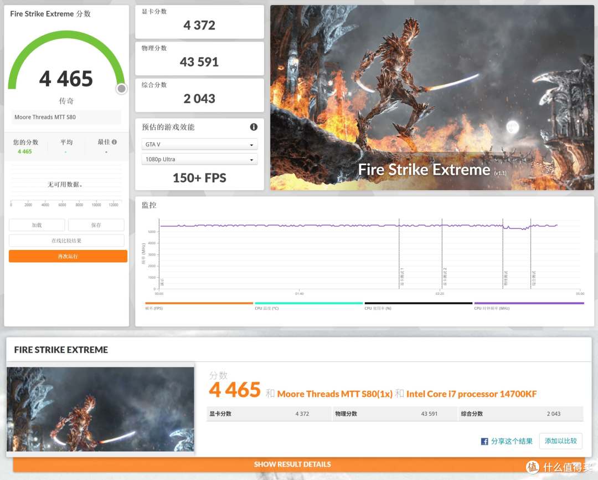Click the 显卡分数 row in results table
598x480 pixels.
tap(269, 413)
